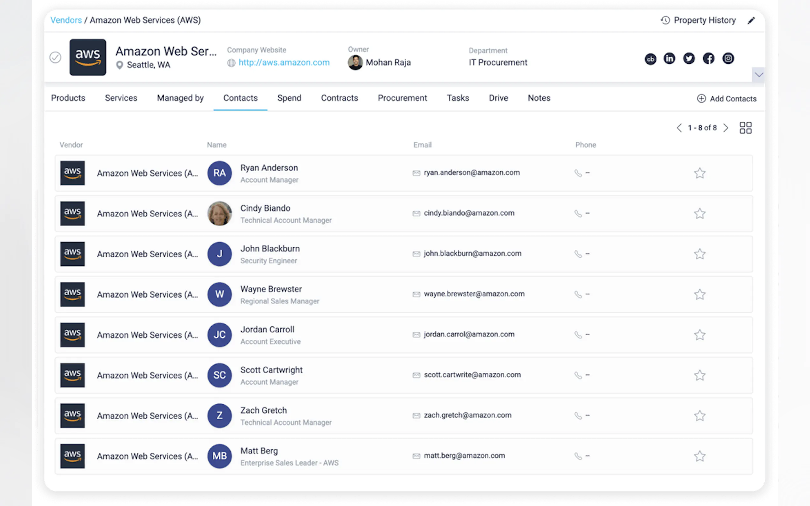Switch to grid view layout
This screenshot has height=506, width=810.
point(745,128)
